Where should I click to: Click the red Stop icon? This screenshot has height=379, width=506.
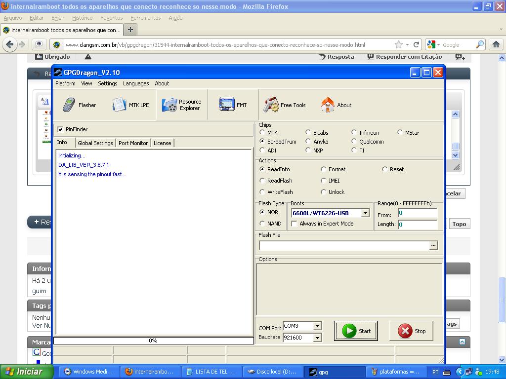pos(405,331)
